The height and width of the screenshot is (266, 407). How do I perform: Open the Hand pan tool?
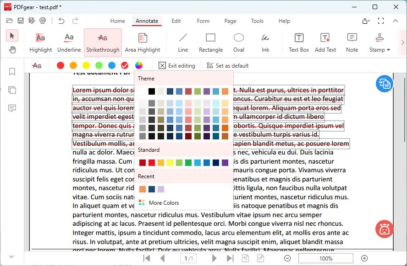[x=12, y=49]
